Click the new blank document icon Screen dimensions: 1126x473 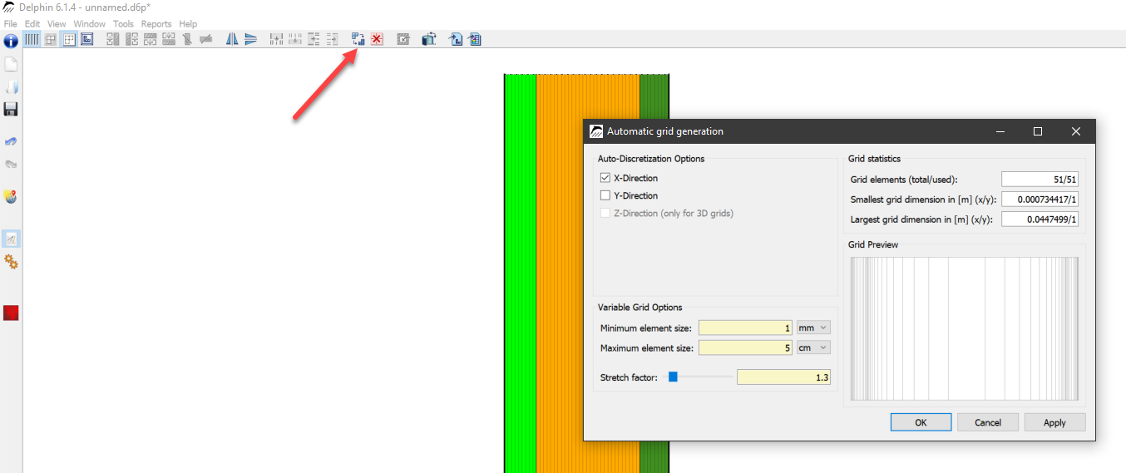pos(11,65)
